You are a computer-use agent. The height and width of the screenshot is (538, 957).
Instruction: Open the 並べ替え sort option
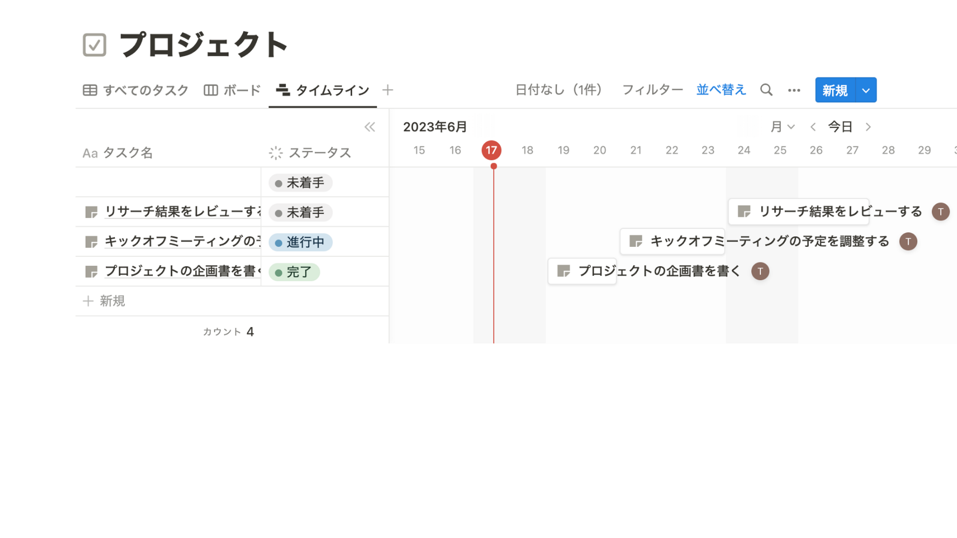pyautogui.click(x=721, y=90)
